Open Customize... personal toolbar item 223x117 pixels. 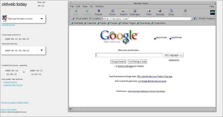[x=159, y=23]
